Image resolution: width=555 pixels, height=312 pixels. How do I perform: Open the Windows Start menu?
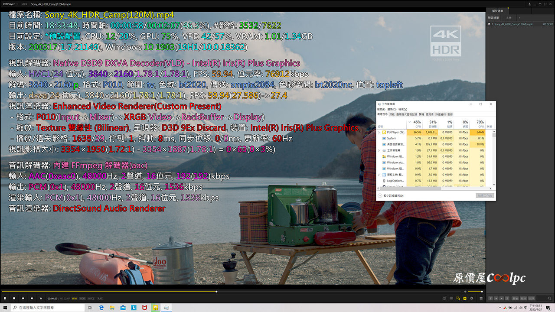pyautogui.click(x=5, y=308)
